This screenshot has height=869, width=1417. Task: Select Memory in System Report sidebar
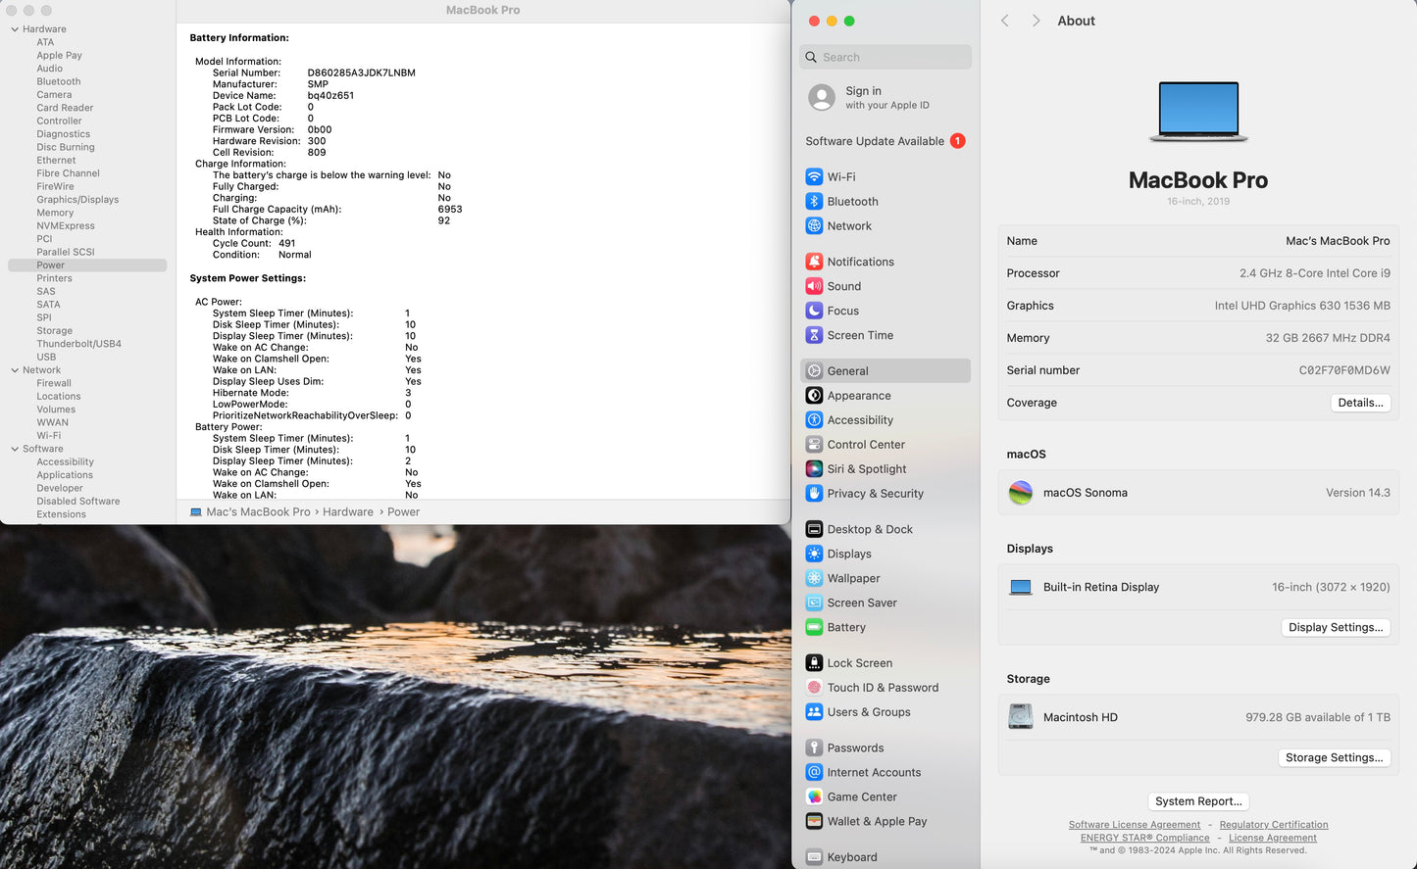click(x=55, y=213)
